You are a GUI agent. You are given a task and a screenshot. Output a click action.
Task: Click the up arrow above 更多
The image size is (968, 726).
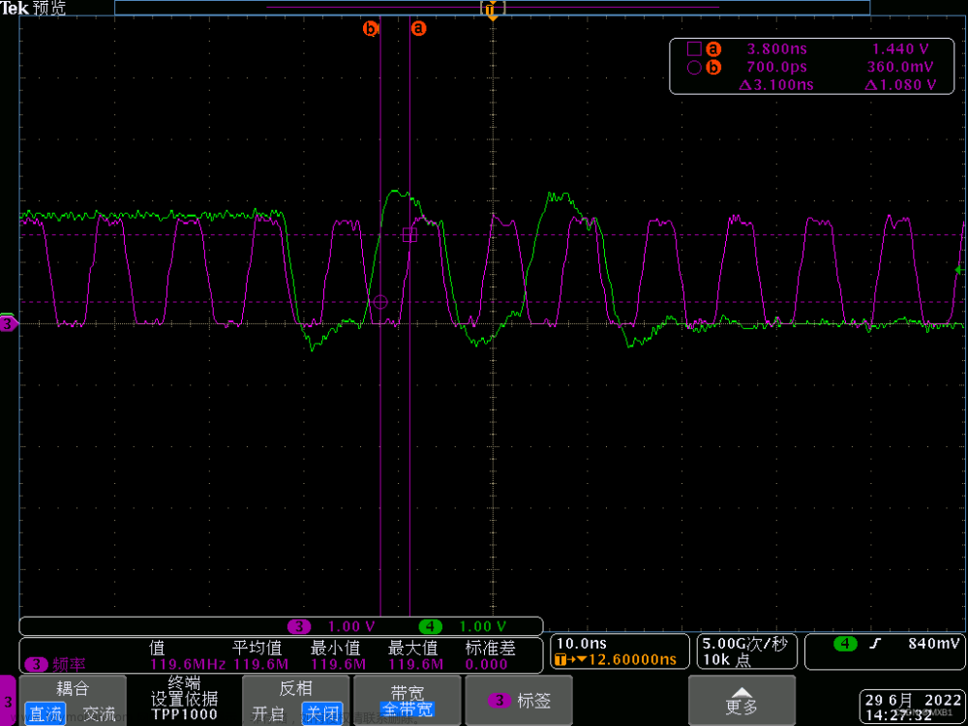point(742,693)
